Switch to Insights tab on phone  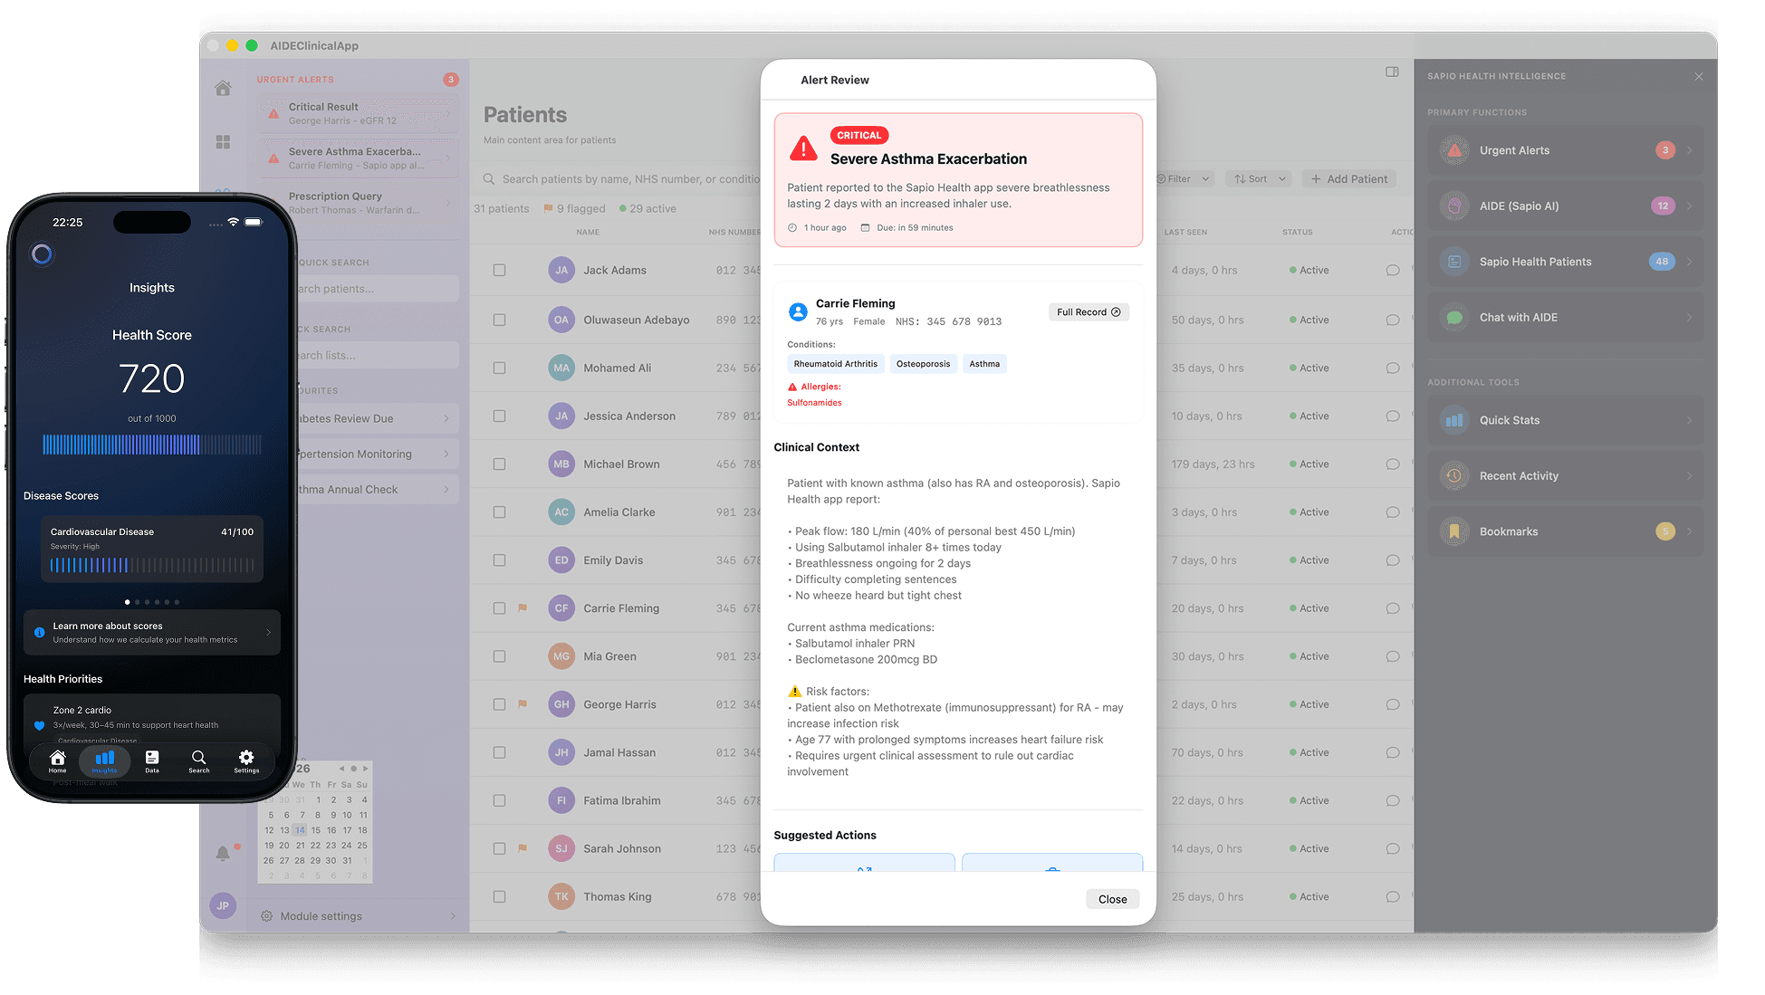click(x=104, y=761)
